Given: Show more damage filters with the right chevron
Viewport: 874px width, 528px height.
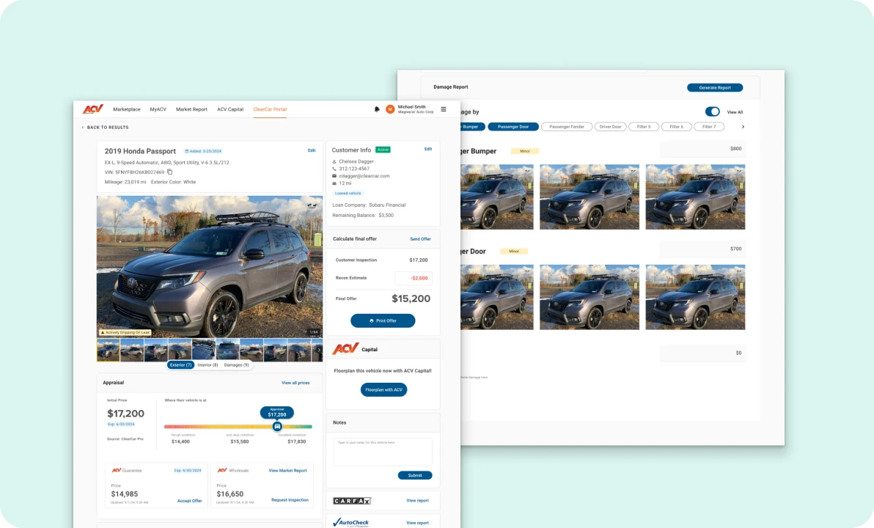Looking at the screenshot, I should click(x=743, y=127).
